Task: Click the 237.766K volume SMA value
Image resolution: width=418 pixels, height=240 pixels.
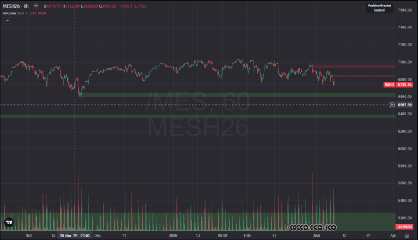Action: coord(38,13)
